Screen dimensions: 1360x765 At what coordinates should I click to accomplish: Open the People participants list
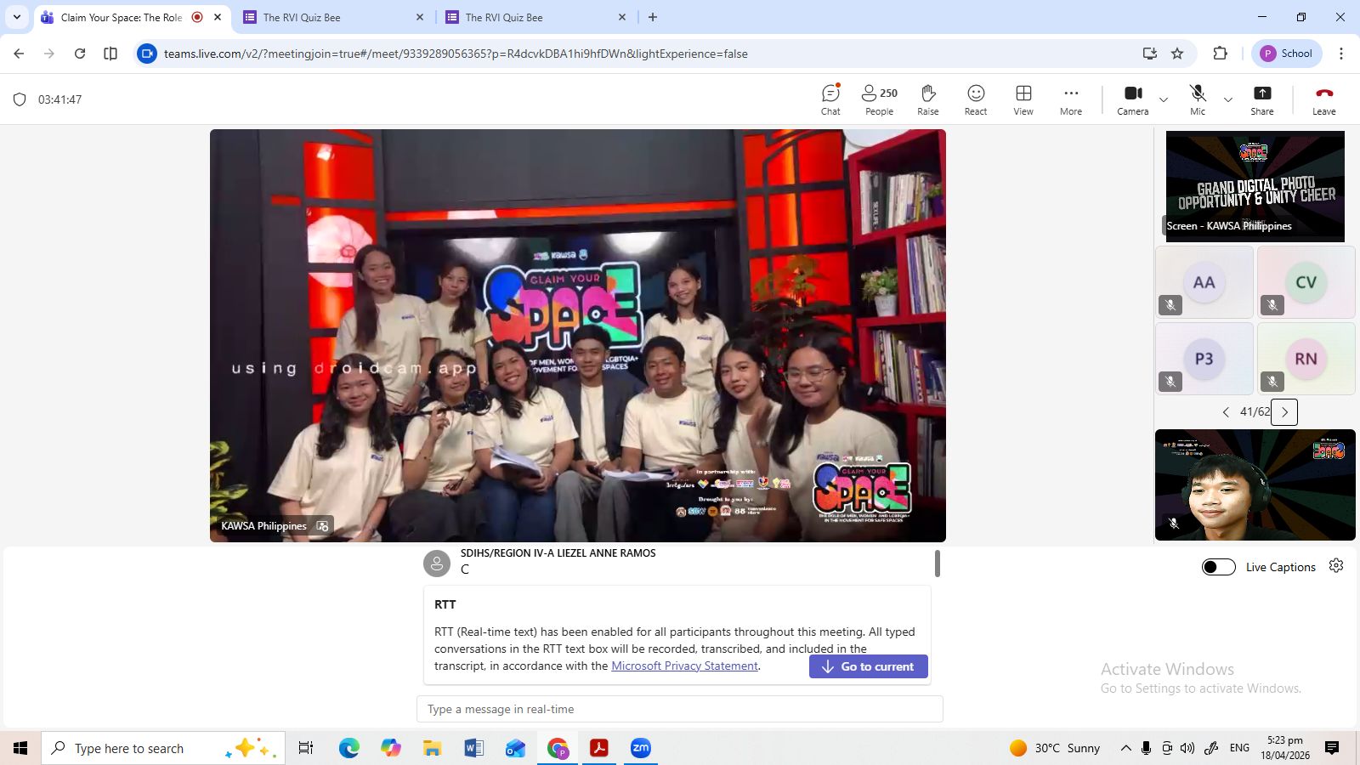(879, 99)
